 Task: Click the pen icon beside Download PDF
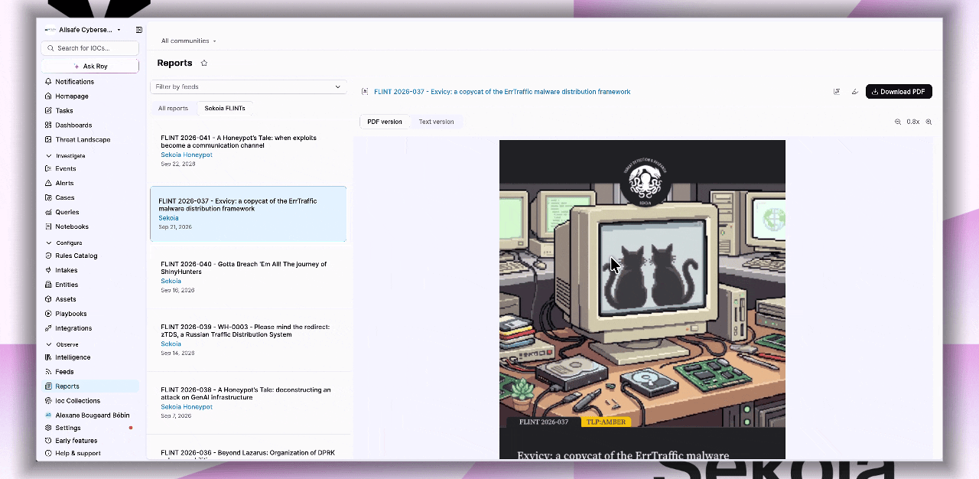coord(855,92)
